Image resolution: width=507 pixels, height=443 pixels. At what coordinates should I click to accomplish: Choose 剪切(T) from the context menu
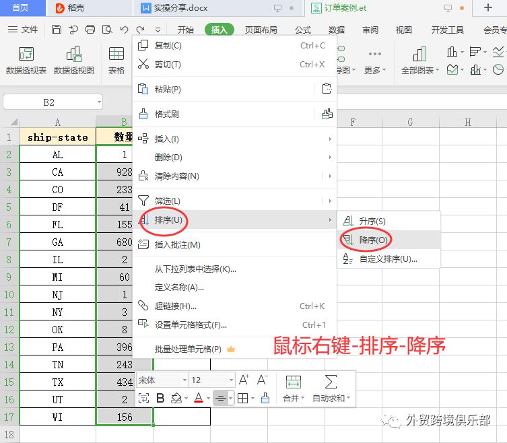click(235, 65)
